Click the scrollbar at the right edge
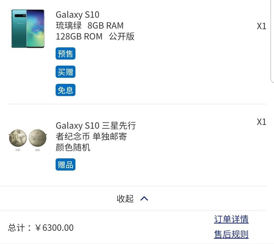The height and width of the screenshot is (244, 274). coord(271,42)
